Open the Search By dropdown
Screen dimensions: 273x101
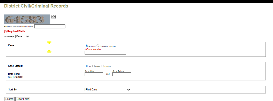pos(23,36)
